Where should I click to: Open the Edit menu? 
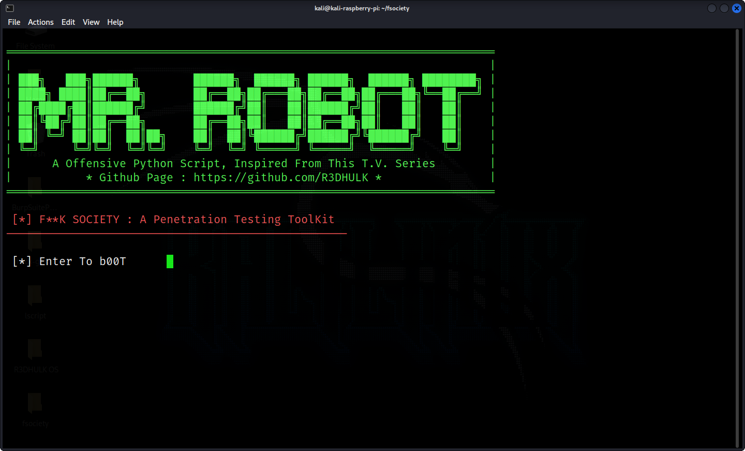(68, 22)
